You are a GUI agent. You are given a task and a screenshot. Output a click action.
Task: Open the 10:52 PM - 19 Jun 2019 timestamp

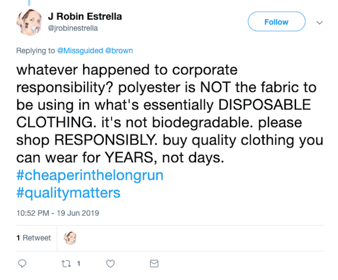point(57,213)
